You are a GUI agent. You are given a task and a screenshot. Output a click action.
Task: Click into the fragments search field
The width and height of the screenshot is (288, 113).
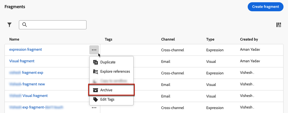[x=56, y=25]
